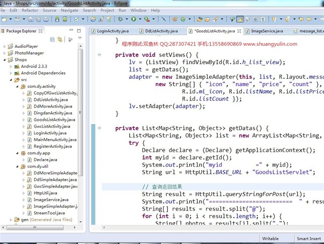Select Android Dependencies in tree

[x=43, y=73]
